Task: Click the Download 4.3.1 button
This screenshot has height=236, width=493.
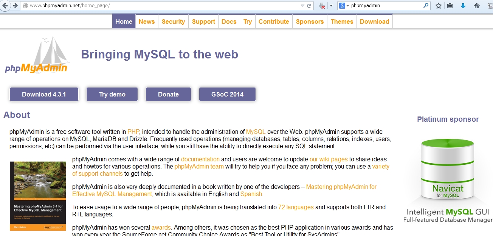Action: (44, 94)
